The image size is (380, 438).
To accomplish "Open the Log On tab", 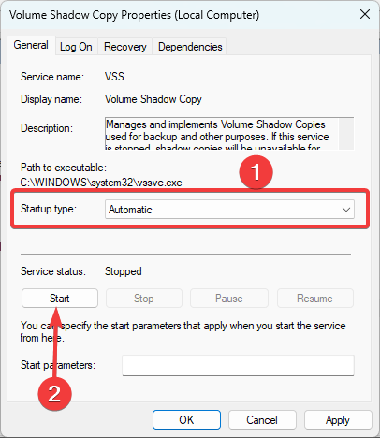I will point(76,47).
